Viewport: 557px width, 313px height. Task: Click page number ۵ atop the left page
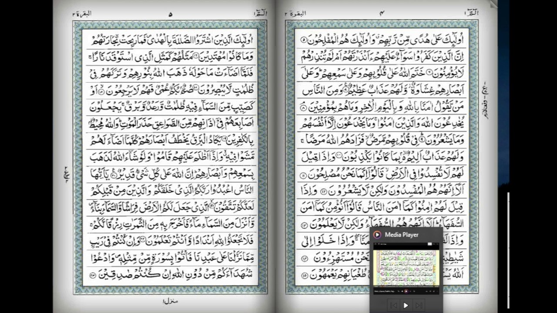coord(170,14)
